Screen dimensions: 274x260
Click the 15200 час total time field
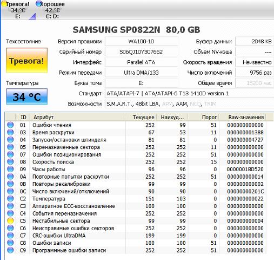click(x=255, y=83)
